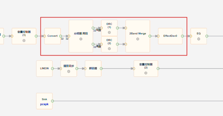The height and width of the screenshot is (116, 223).
Task: Click output port of Sink pcspk
Action: [52, 101]
